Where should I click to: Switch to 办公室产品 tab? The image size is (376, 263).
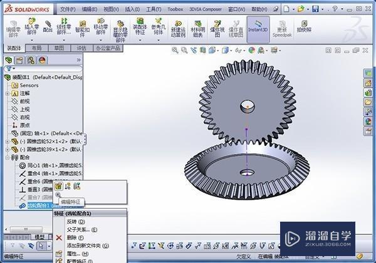108,48
